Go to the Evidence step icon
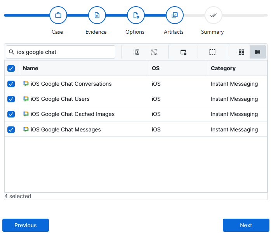This screenshot has width=271, height=233. click(97, 15)
